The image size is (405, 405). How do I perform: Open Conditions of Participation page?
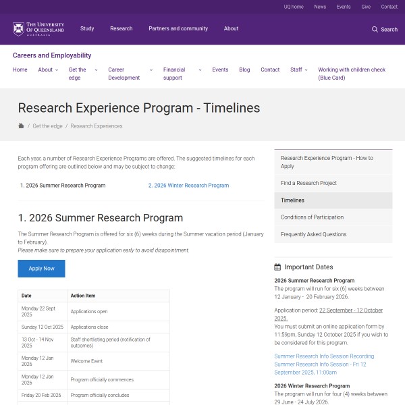coord(312,217)
